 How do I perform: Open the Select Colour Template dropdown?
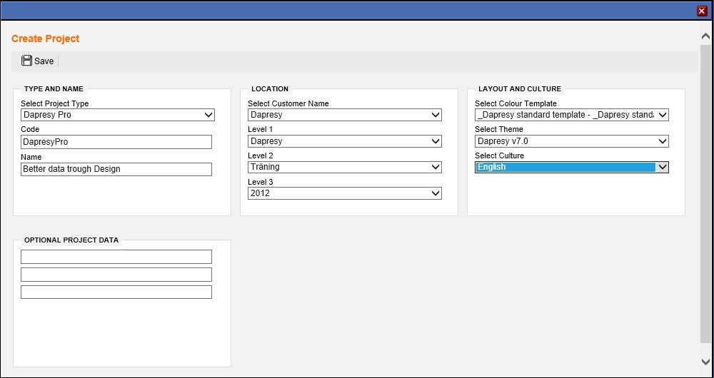(571, 115)
